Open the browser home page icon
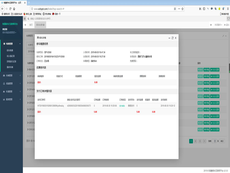 tap(14, 9)
